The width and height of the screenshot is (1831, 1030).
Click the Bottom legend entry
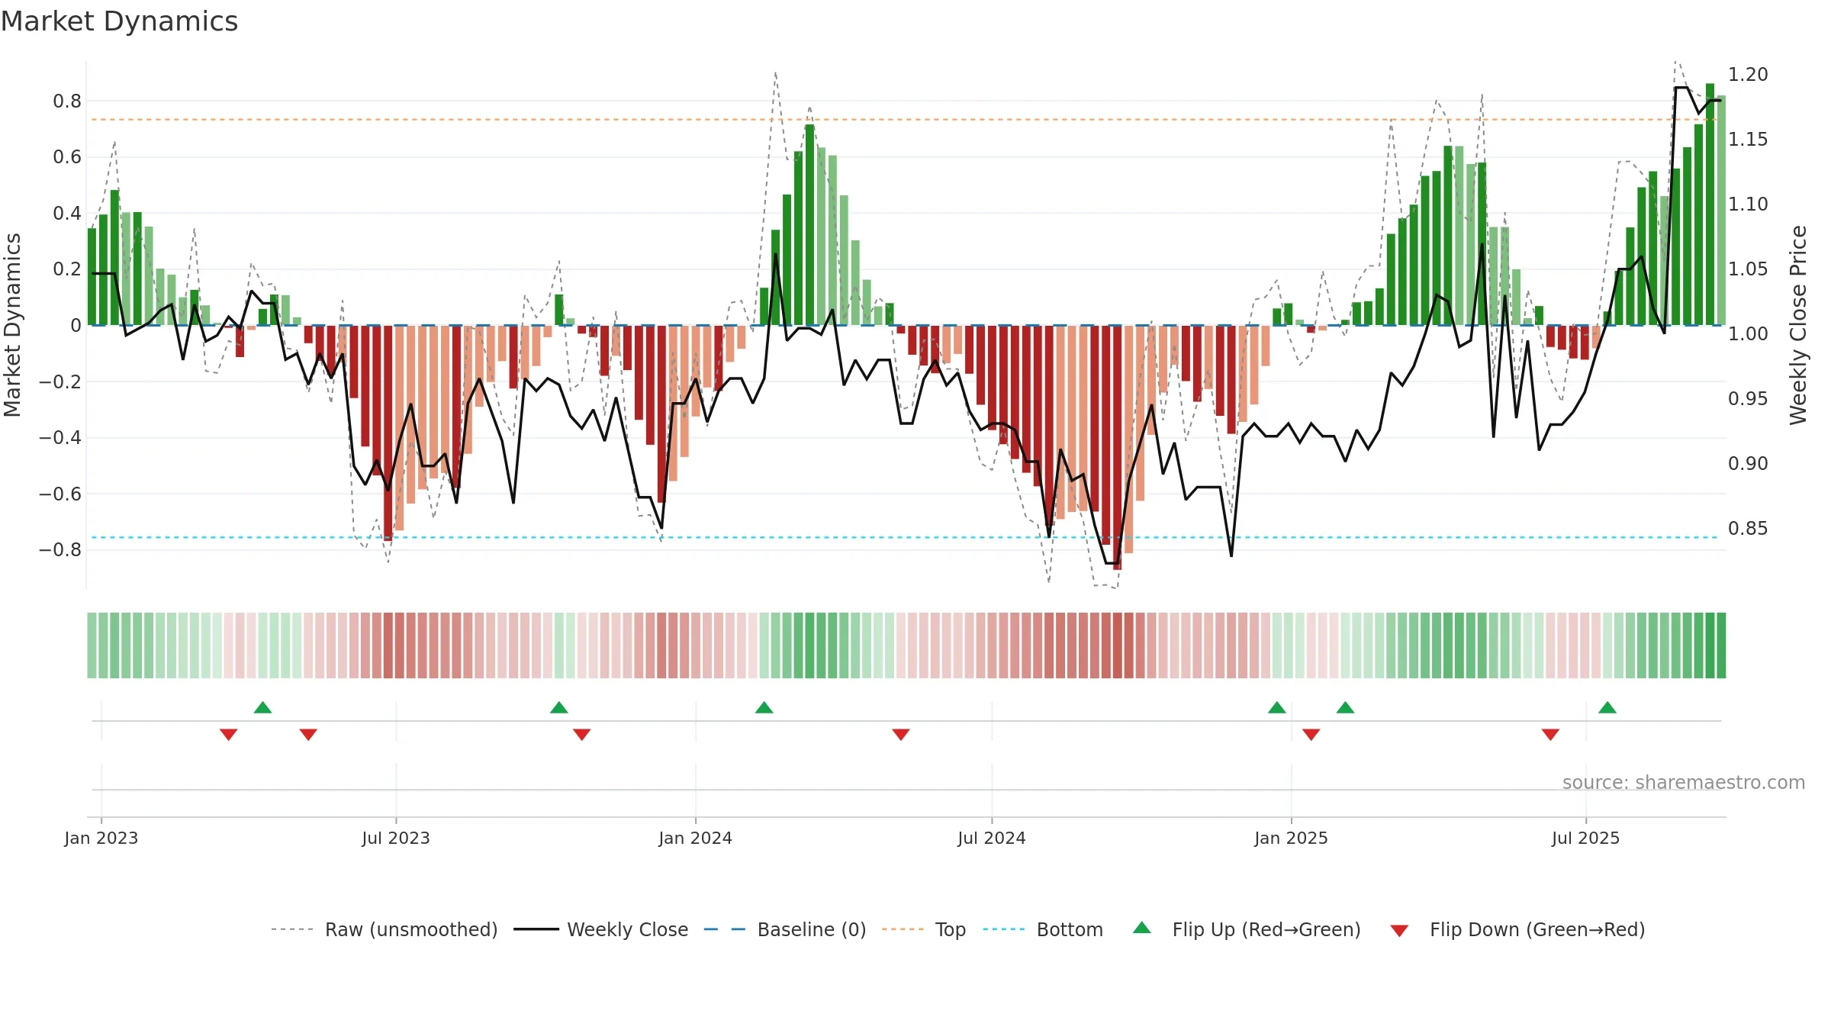click(1043, 929)
